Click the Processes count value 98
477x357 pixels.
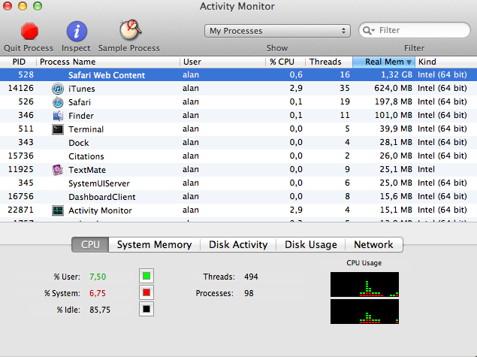coord(249,293)
